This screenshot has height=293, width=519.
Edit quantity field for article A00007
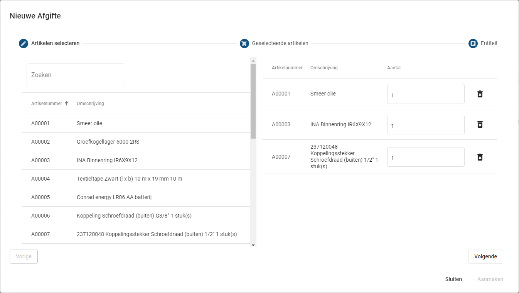pos(425,157)
